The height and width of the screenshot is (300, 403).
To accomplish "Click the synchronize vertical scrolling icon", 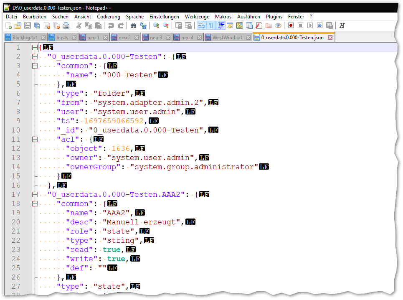I will point(179,26).
